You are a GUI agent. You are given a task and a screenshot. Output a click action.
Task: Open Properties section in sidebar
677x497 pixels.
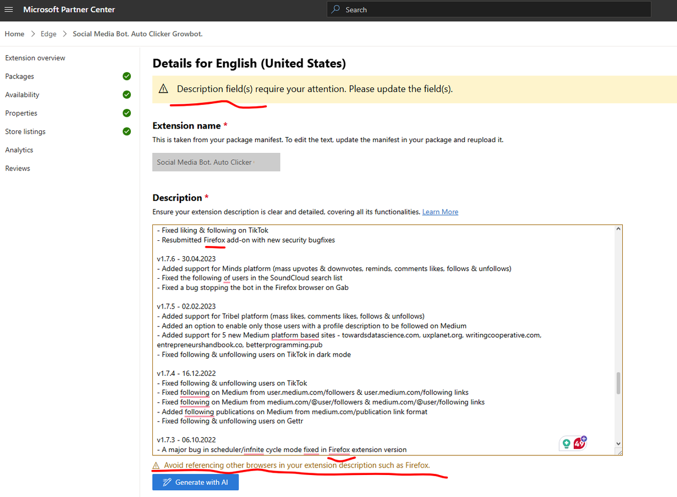pyautogui.click(x=21, y=113)
